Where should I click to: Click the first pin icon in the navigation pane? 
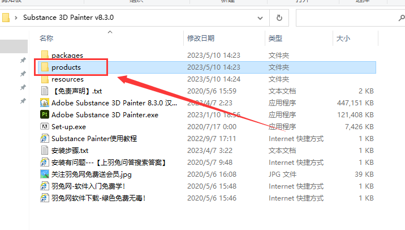coord(23,60)
